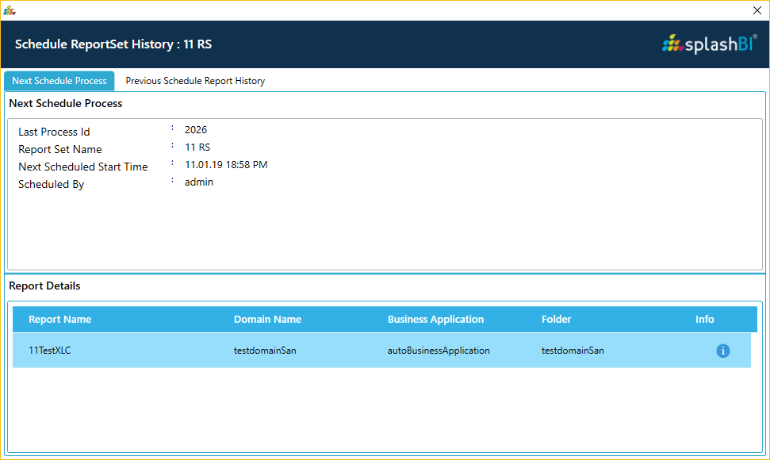Click the SplashBI app icon in title bar

(x=10, y=10)
